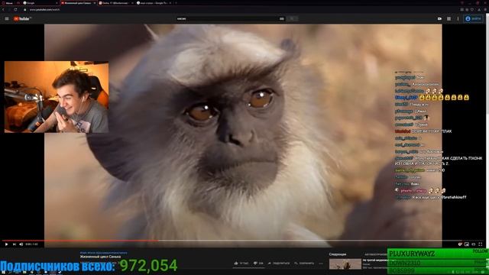The width and height of the screenshot is (489, 275).
Task: Toggle theater mode in player controls
Action: [x=474, y=244]
